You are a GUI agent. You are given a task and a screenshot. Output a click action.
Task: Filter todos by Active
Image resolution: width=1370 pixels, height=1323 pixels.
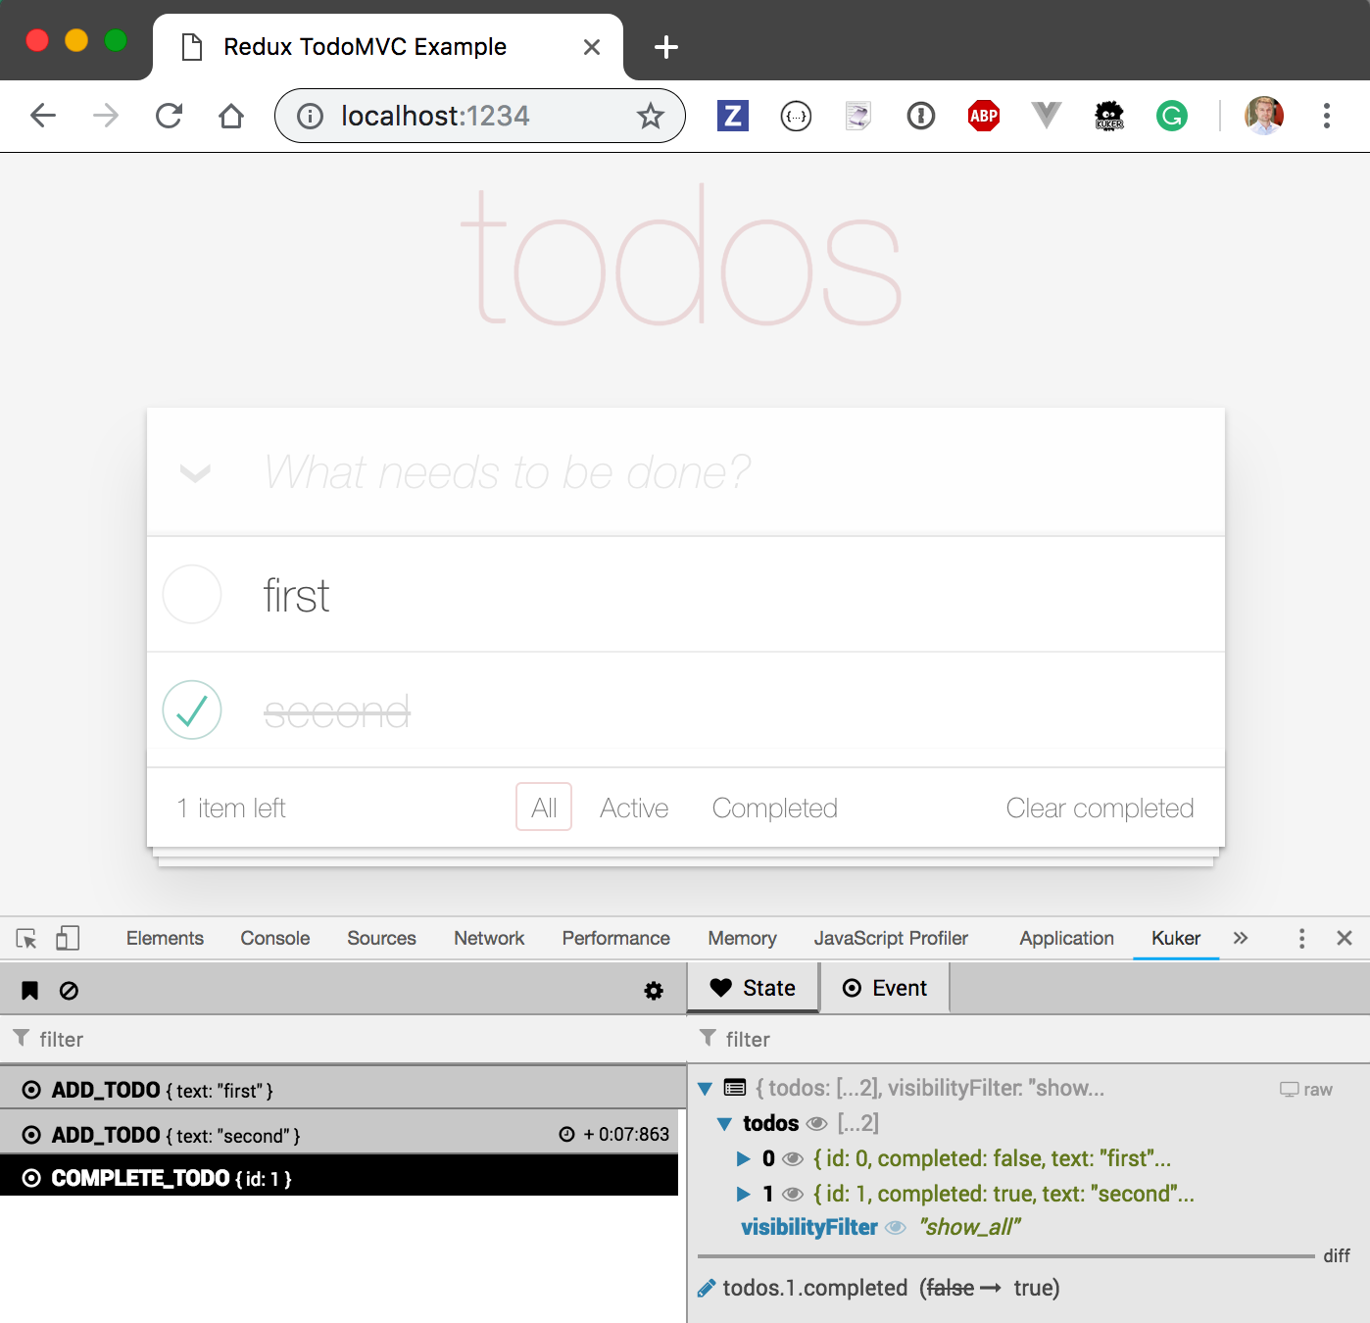pos(634,808)
